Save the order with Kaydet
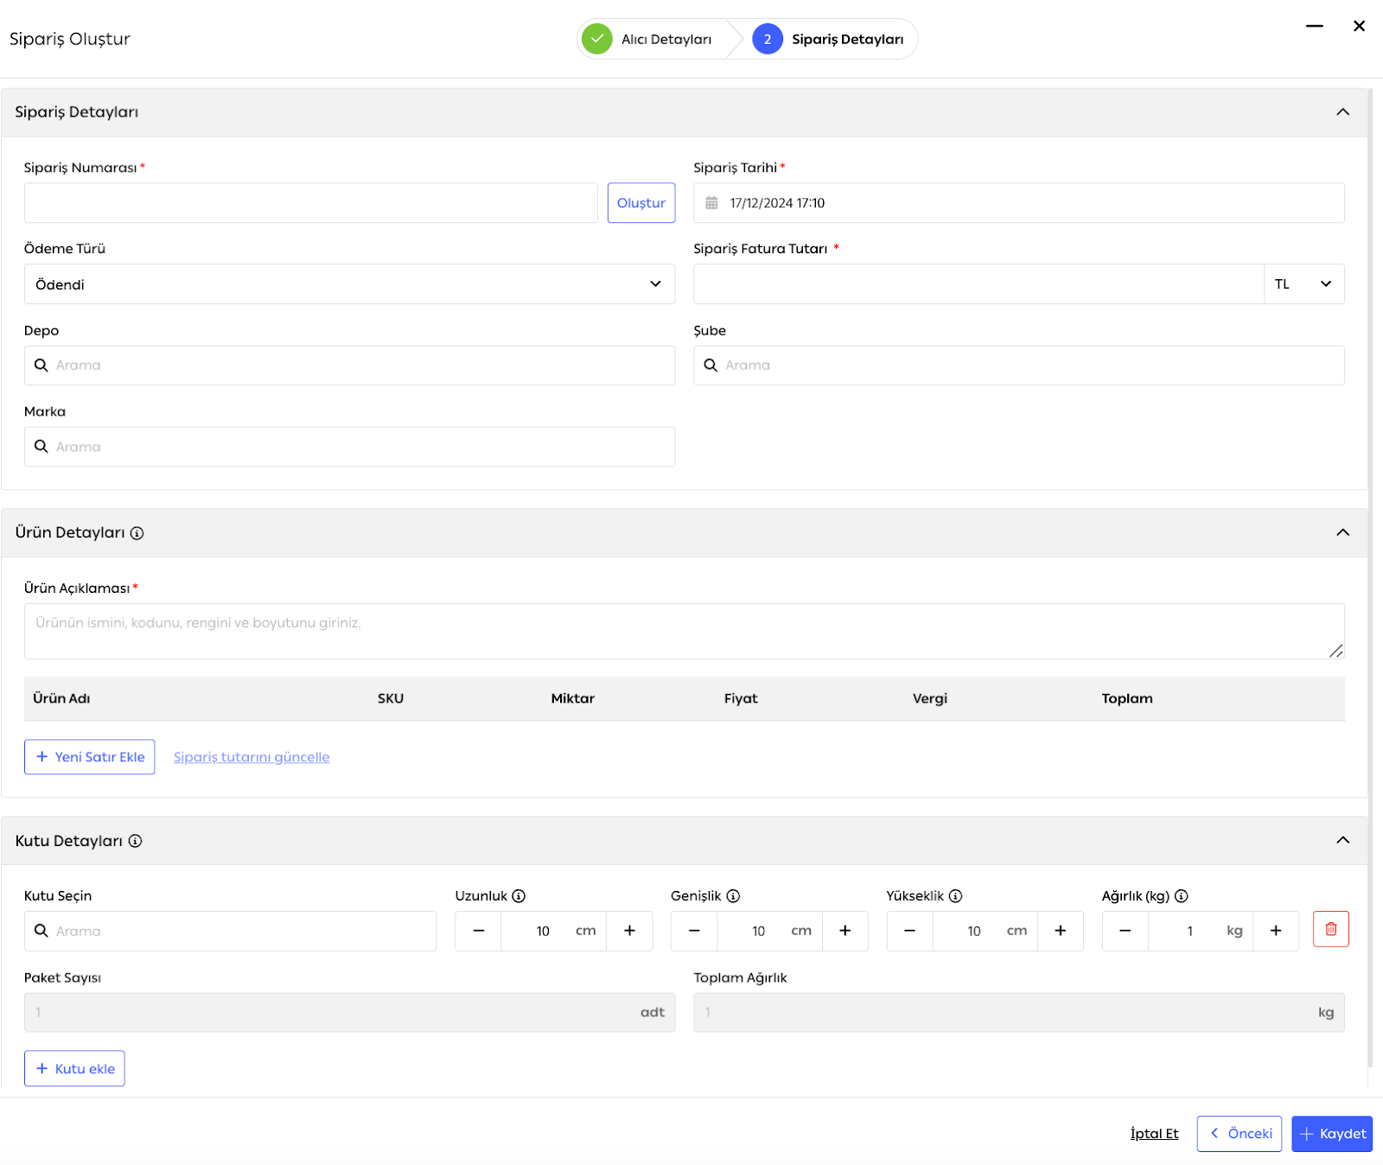The image size is (1383, 1165). pos(1332,1134)
